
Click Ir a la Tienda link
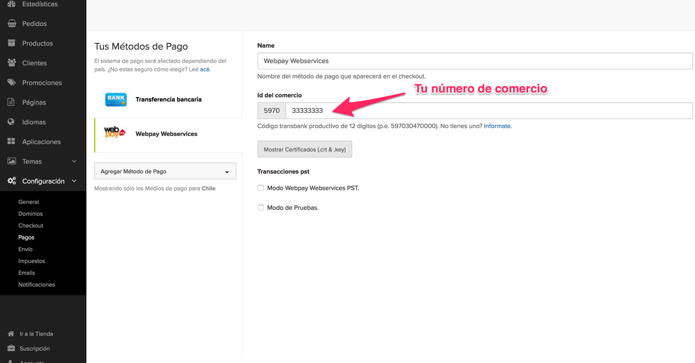tap(37, 334)
